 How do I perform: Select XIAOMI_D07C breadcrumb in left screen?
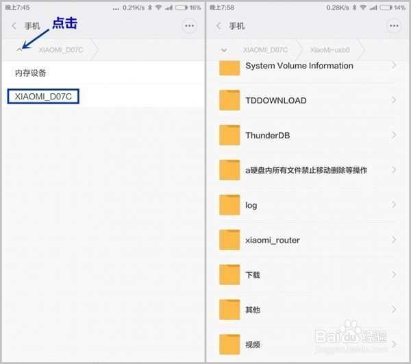[x=61, y=50]
